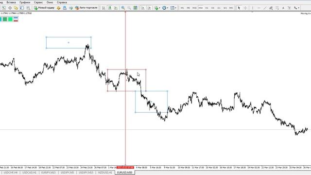
Task: Open the Сервис menu
Action: tap(38, 2)
